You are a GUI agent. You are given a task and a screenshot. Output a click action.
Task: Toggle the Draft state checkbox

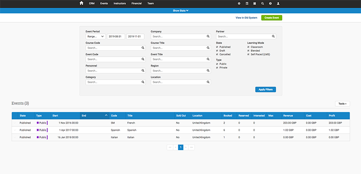pyautogui.click(x=217, y=51)
